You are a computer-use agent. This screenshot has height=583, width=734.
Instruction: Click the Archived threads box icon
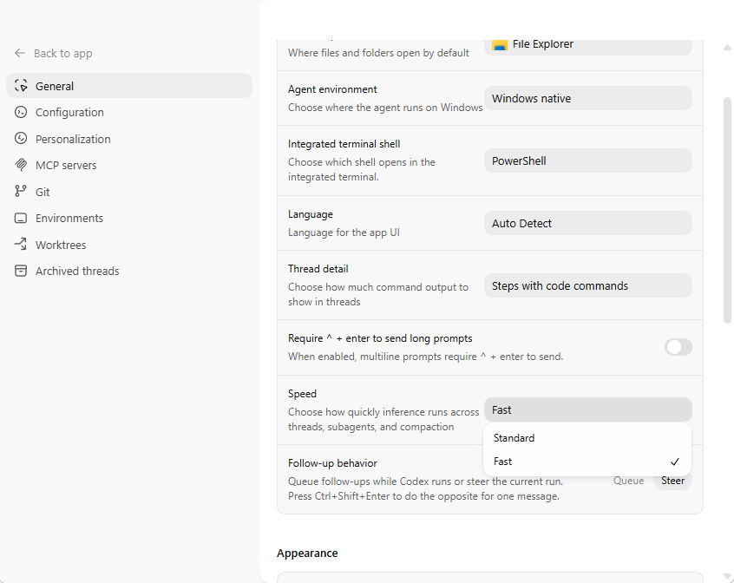pos(21,271)
